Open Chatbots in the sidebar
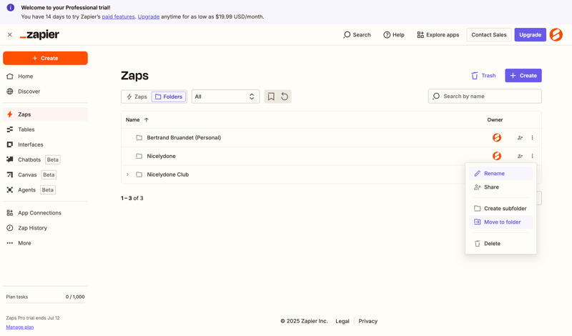The height and width of the screenshot is (336, 572). point(45,159)
